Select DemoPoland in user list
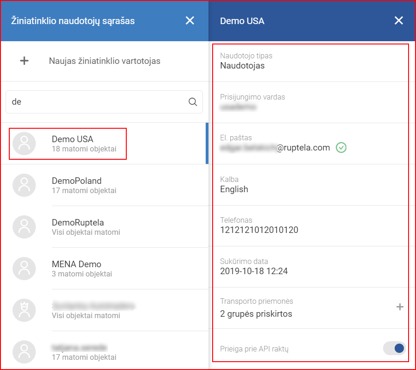 click(x=84, y=185)
